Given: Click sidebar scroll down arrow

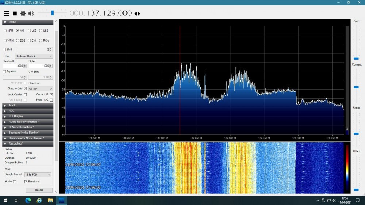Looking at the screenshot, I should coord(56,192).
